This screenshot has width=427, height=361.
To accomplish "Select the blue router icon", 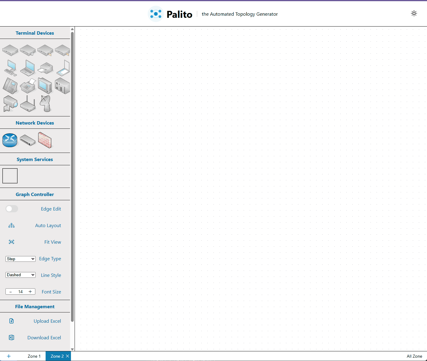I will click(x=10, y=140).
